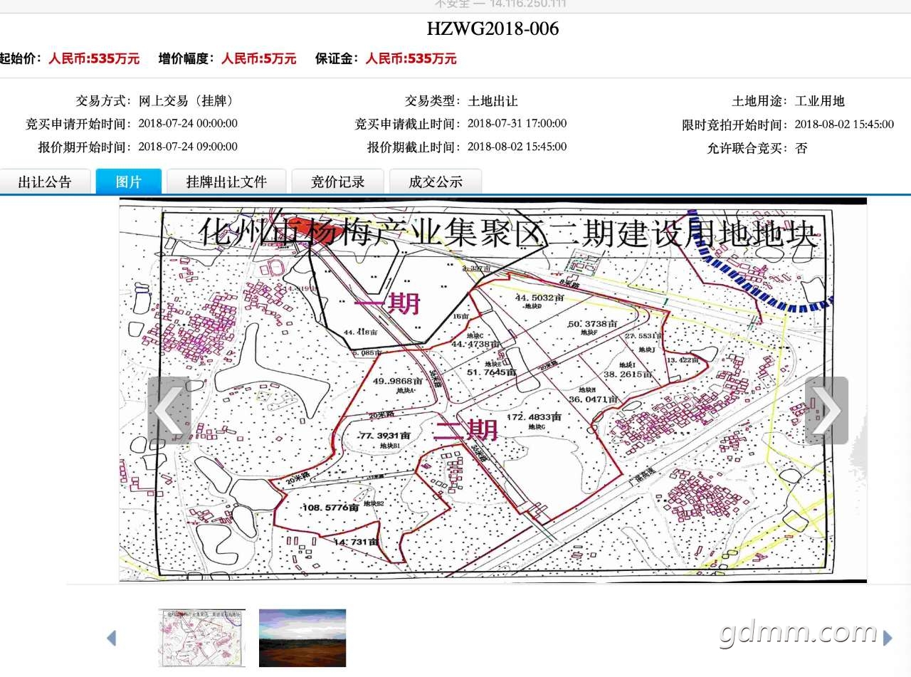Select the landscape photo thumbnail

302,637
